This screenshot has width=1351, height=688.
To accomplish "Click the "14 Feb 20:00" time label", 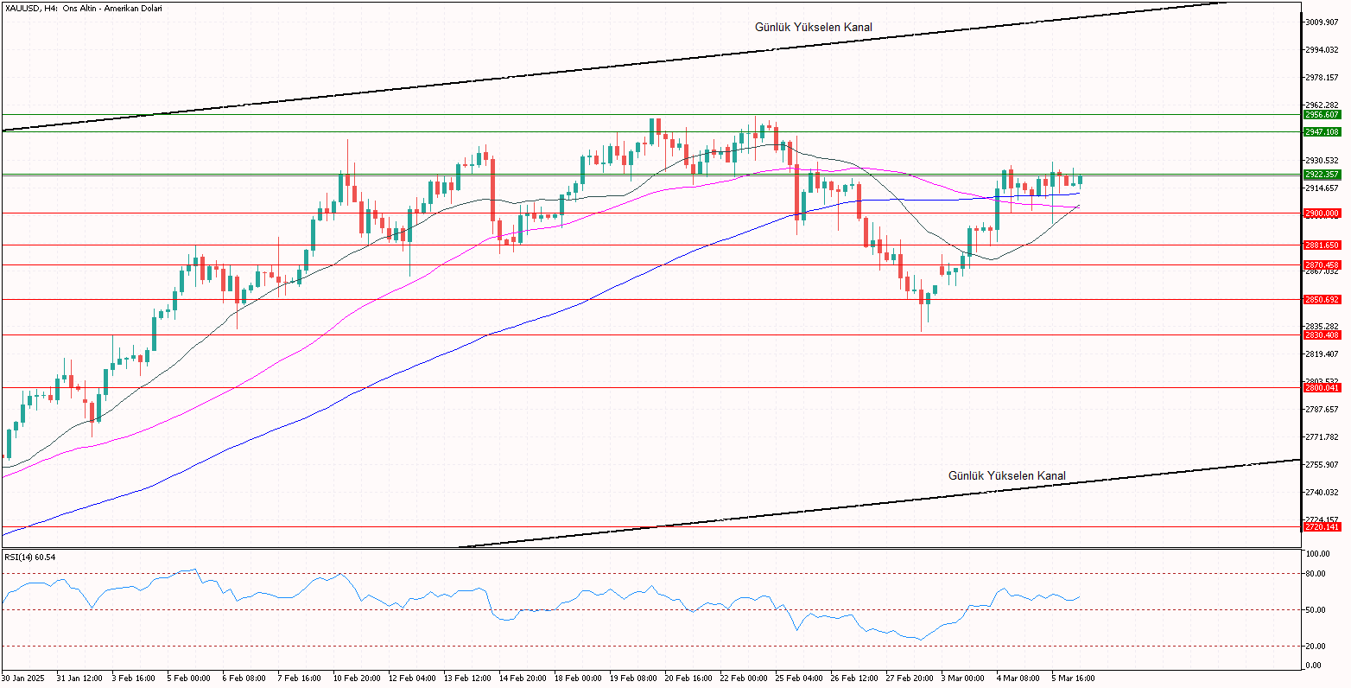I will coord(521,678).
